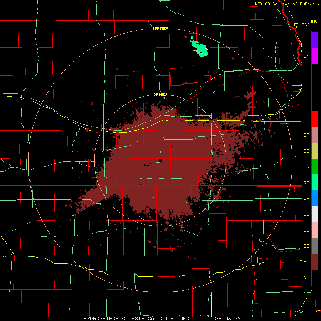Click the magenta UK legend swatch
The height and width of the screenshot is (321, 321).
click(x=315, y=56)
